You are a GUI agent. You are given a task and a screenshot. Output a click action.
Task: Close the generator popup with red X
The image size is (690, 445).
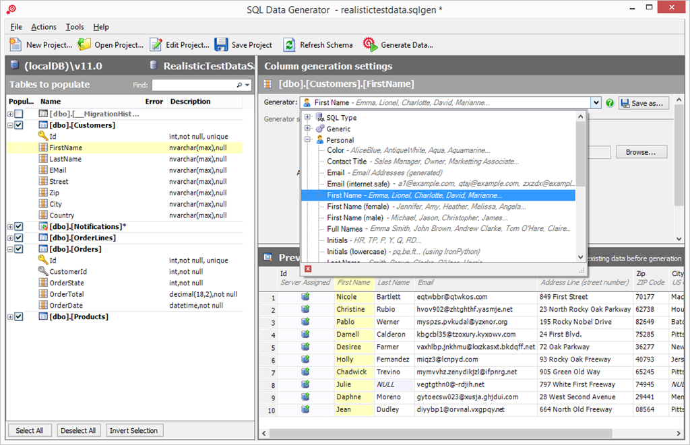pos(308,269)
